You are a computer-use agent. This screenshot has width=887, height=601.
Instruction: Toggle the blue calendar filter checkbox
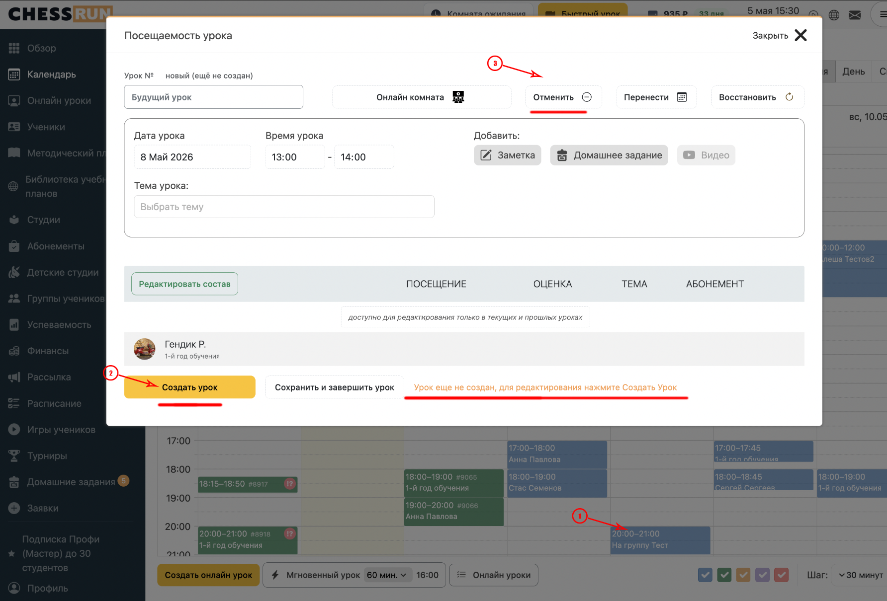pyautogui.click(x=705, y=575)
